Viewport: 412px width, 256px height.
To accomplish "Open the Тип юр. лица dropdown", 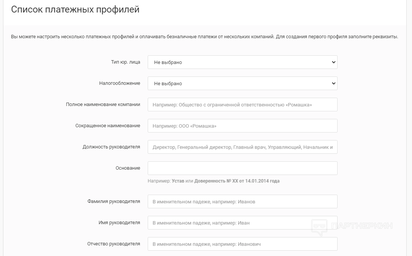I will [x=242, y=62].
